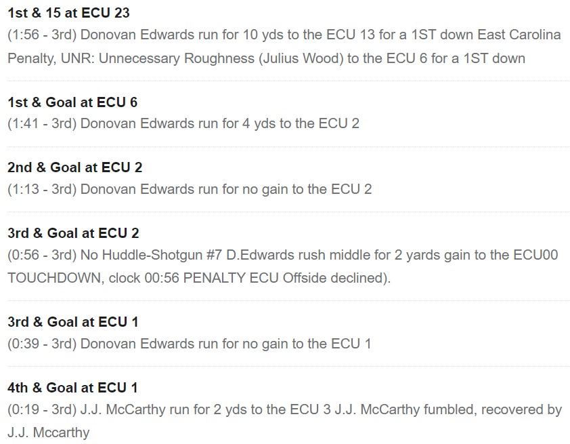Viewport: 570px width, 444px height.
Task: Click the "3rd & Goal at ECU 1" heading
Action: (72, 321)
